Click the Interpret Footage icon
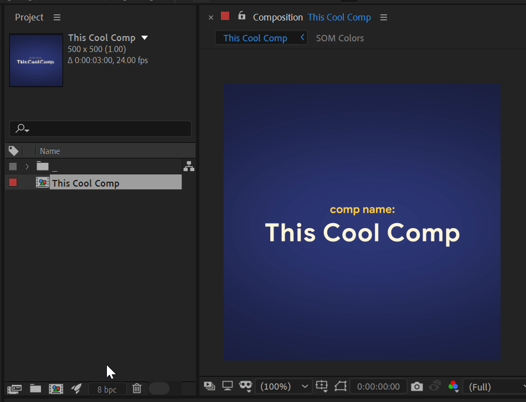The image size is (526, 402). point(14,389)
